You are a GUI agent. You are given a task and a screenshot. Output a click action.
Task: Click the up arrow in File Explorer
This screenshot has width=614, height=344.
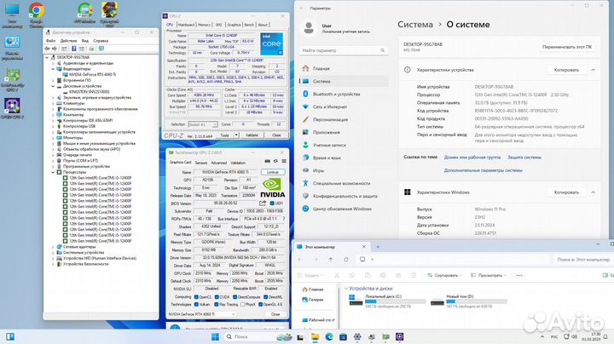(331, 259)
